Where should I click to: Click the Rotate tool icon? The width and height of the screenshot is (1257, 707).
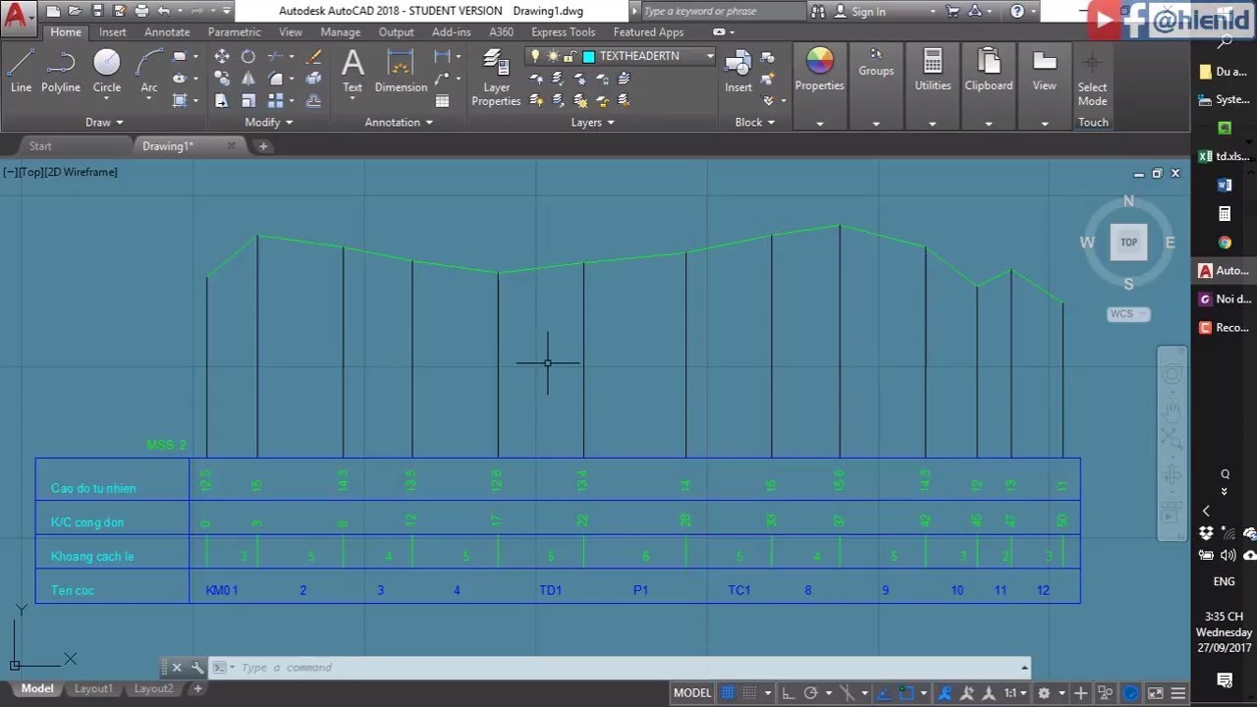point(248,57)
